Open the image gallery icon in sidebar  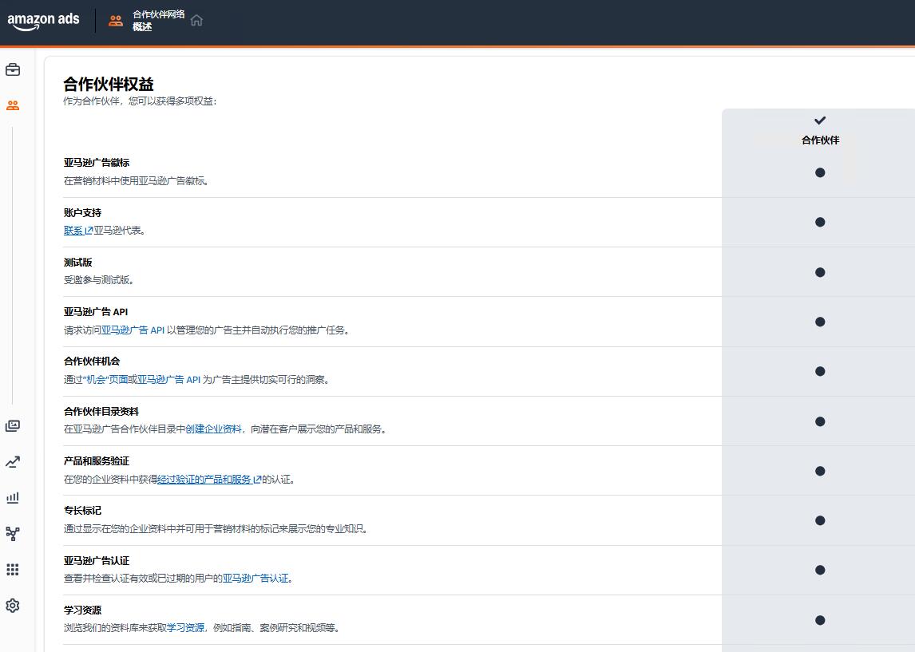point(13,425)
